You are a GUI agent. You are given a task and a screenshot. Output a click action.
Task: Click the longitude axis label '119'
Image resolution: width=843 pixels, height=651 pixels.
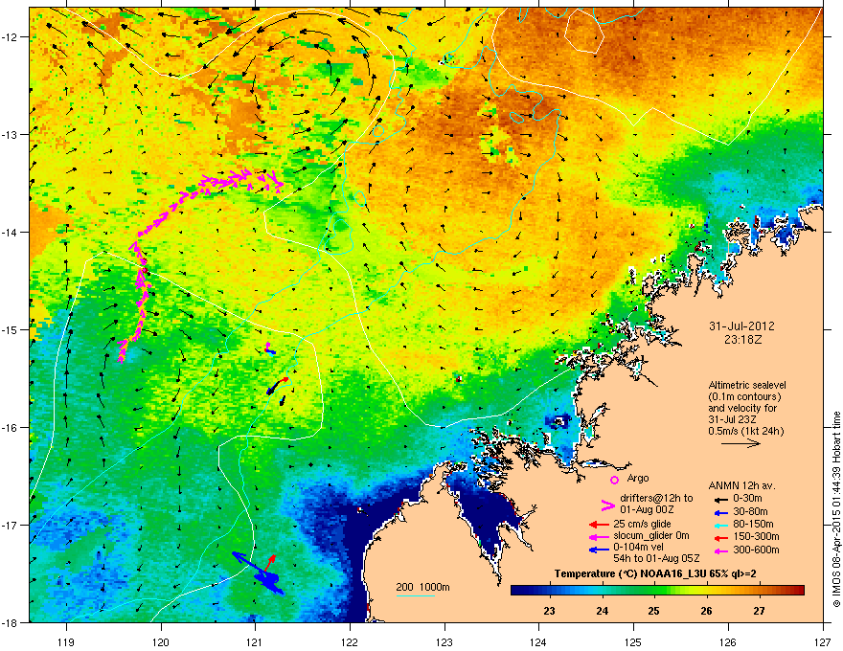point(66,641)
